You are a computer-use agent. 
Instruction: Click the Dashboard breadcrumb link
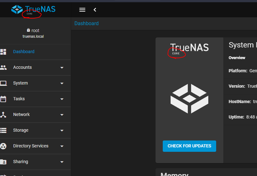(86, 23)
